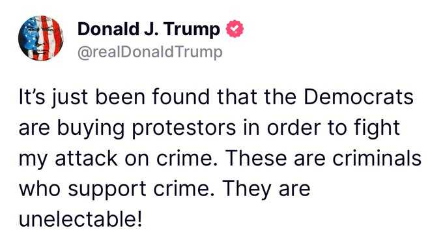Screen dimensions: 443x247
Task: Click the word "Donald" in display name
Action: click(109, 29)
